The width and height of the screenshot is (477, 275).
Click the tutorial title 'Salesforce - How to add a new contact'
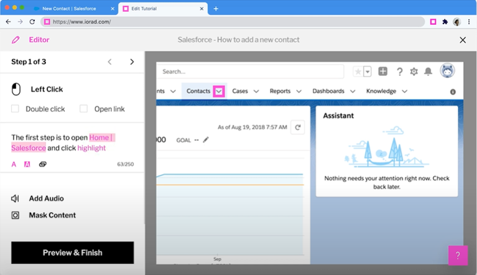239,40
